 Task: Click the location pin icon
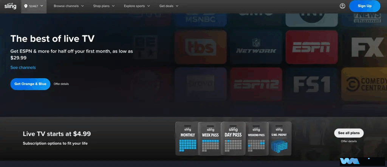26,6
